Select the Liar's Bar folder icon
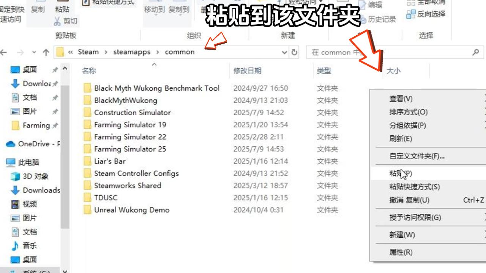486x273 pixels. tap(87, 161)
